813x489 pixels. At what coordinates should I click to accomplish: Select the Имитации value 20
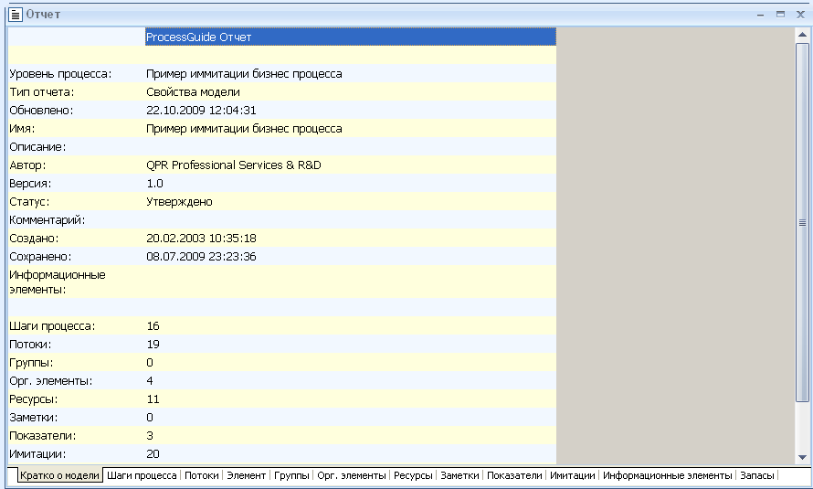(x=153, y=454)
